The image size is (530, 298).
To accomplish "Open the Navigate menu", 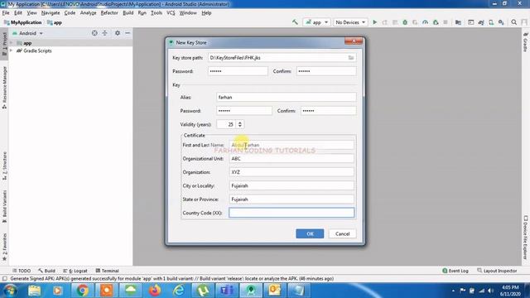I will click(51, 13).
